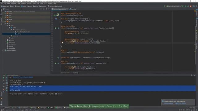Click the Project vertical tab on left edge

(1, 12)
